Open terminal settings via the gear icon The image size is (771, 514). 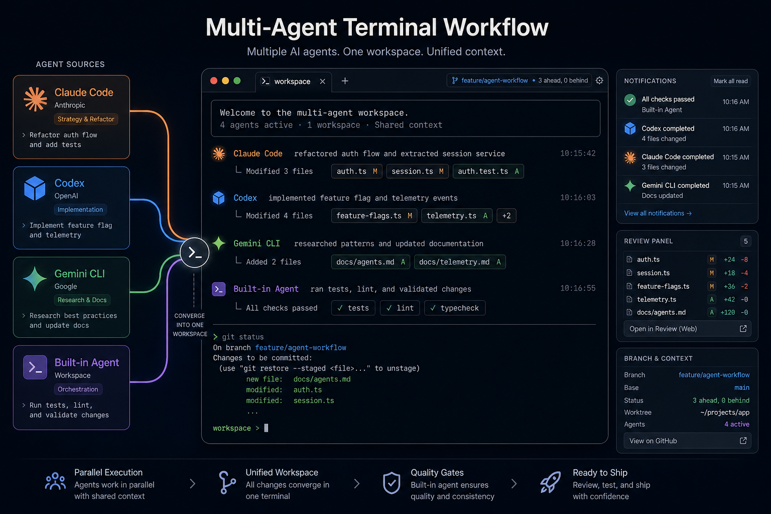(x=599, y=80)
